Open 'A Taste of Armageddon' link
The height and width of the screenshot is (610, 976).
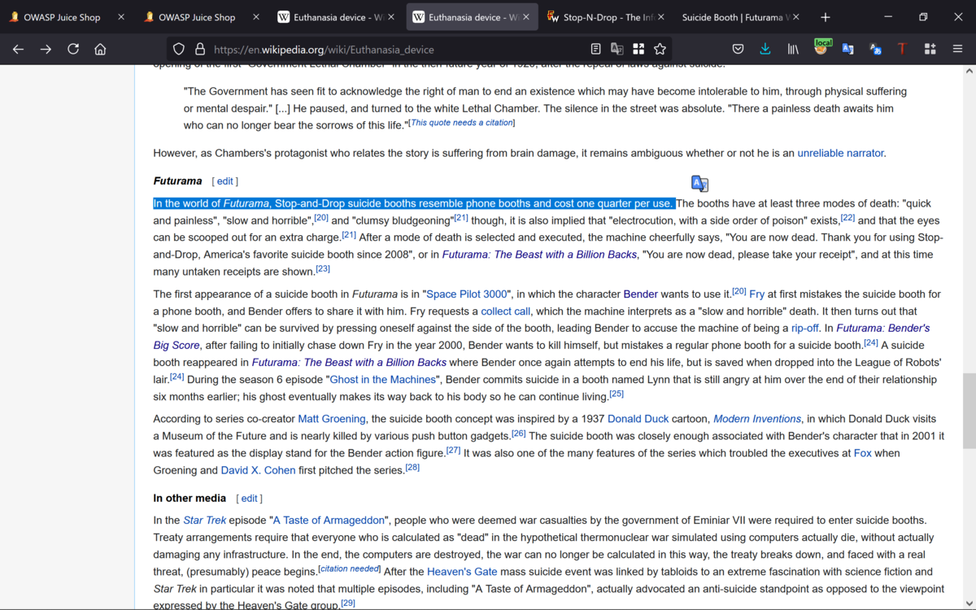coord(329,521)
